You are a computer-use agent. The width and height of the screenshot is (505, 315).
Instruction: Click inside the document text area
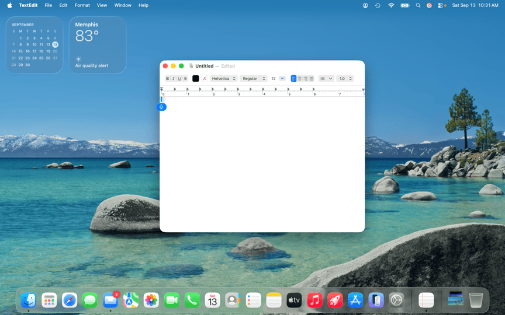click(262, 164)
